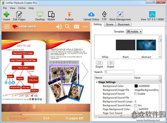Show thumbnails grid view in flipbook
The image size is (167, 123).
coord(77,27)
